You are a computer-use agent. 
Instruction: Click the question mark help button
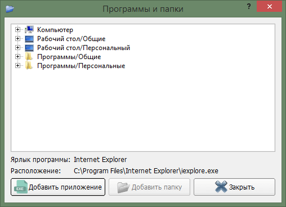[x=249, y=7]
